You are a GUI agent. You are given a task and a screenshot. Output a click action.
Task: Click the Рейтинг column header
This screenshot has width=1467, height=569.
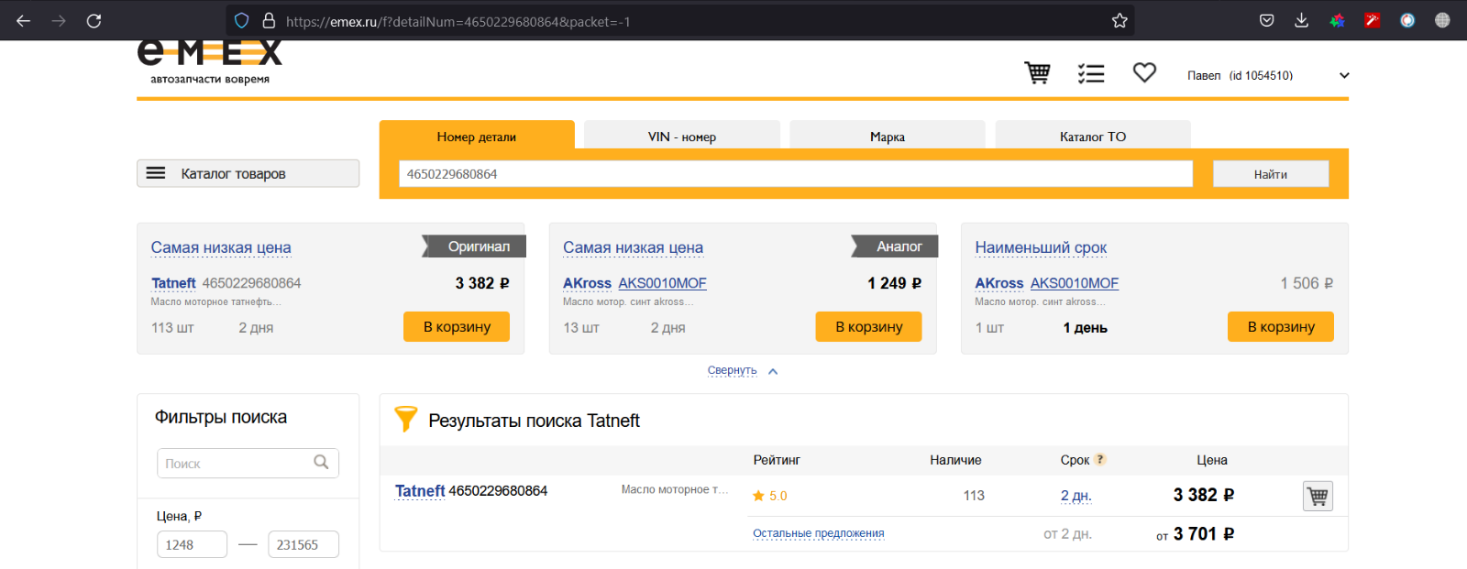point(777,460)
